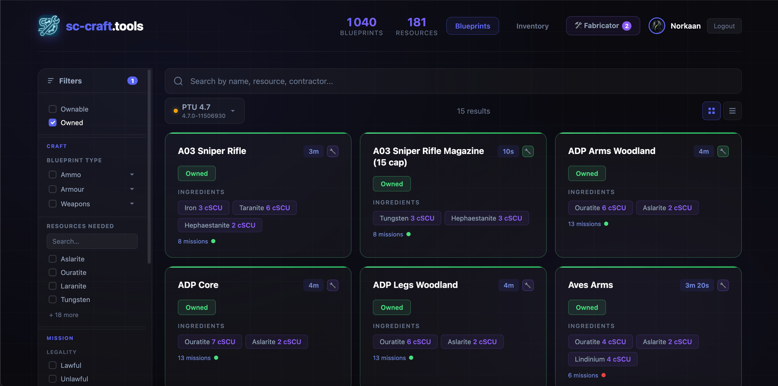778x386 pixels.
Task: Click craft wrench icon on Aves Arms card
Action: coord(723,285)
